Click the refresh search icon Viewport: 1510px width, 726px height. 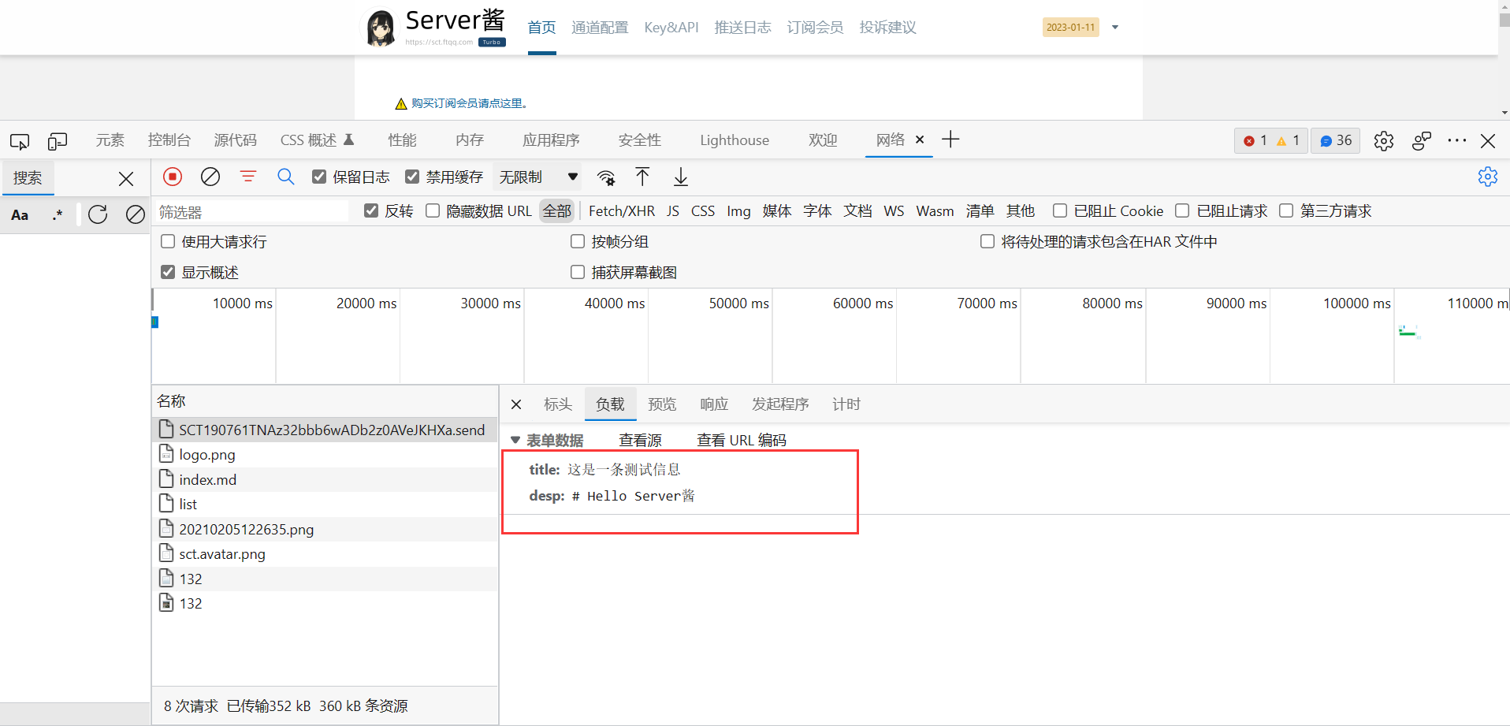click(98, 214)
